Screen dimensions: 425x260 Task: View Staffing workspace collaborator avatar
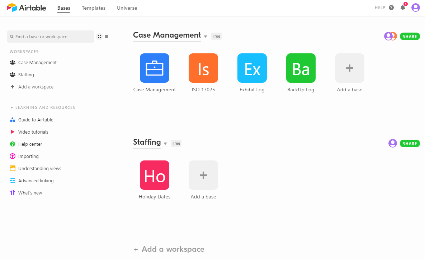click(393, 143)
